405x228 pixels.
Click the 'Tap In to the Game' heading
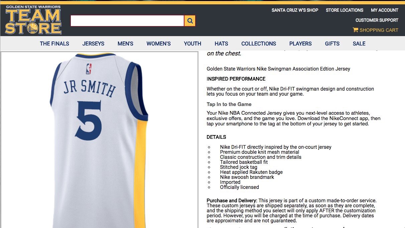(x=229, y=104)
